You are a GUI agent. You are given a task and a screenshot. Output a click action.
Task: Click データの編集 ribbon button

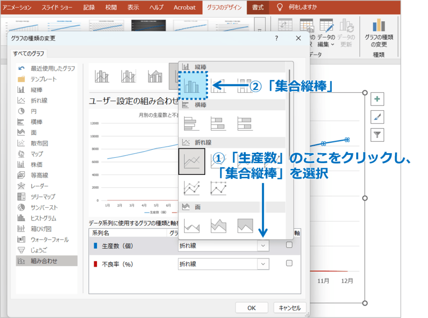tap(326, 33)
